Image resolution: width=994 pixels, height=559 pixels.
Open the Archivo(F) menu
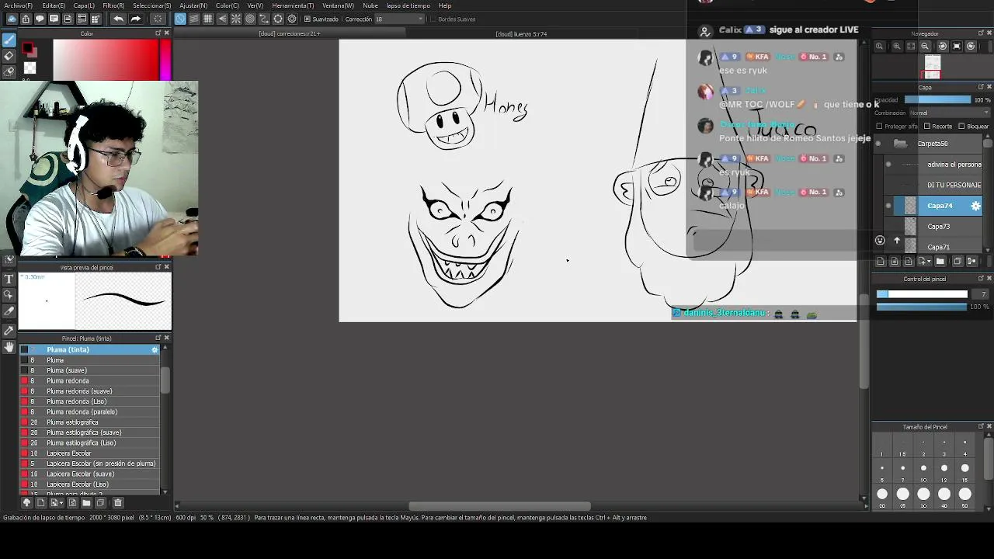tap(18, 5)
